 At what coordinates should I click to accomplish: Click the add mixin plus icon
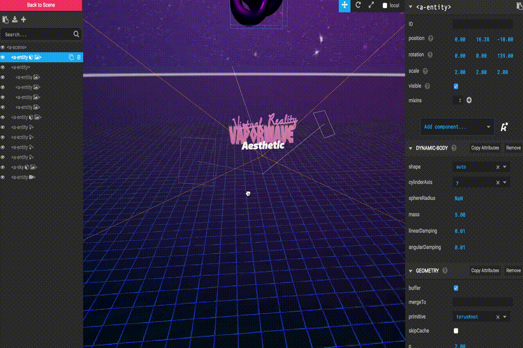click(469, 100)
